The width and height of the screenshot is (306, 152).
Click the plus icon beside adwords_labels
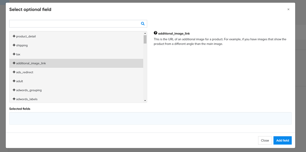[14, 99]
